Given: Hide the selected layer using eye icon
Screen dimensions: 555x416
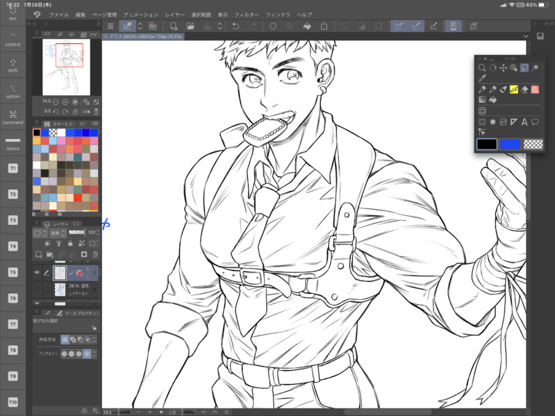Looking at the screenshot, I should coord(37,273).
